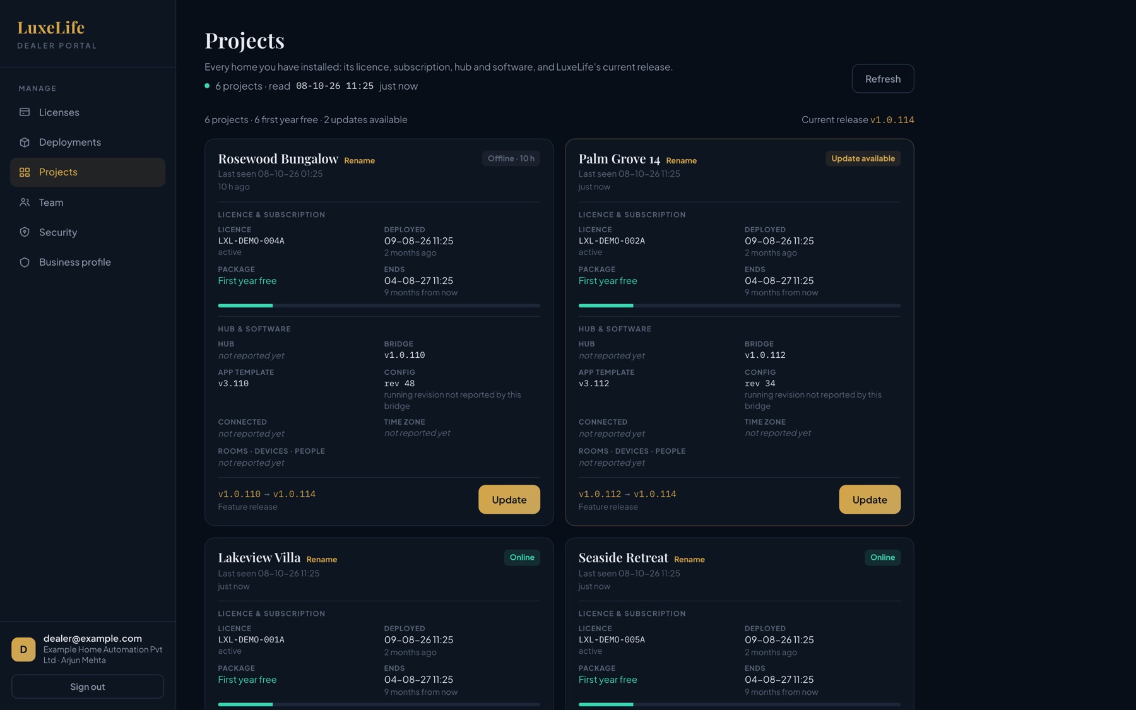
Task: Click Seaside Retreat Online status badge
Action: pos(882,557)
